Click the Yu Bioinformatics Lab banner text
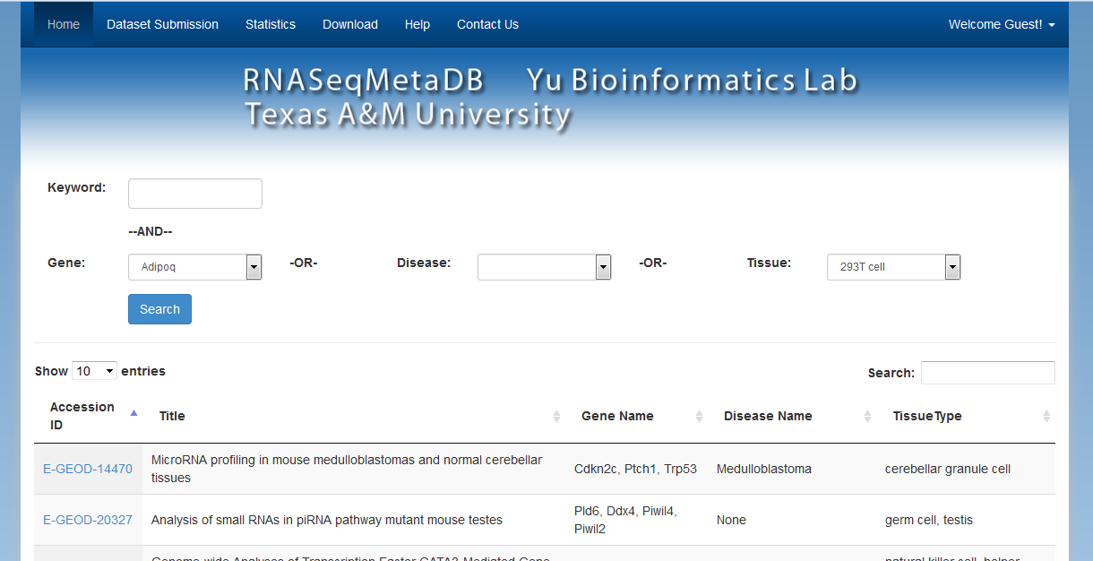Image resolution: width=1093 pixels, height=561 pixels. [x=692, y=81]
